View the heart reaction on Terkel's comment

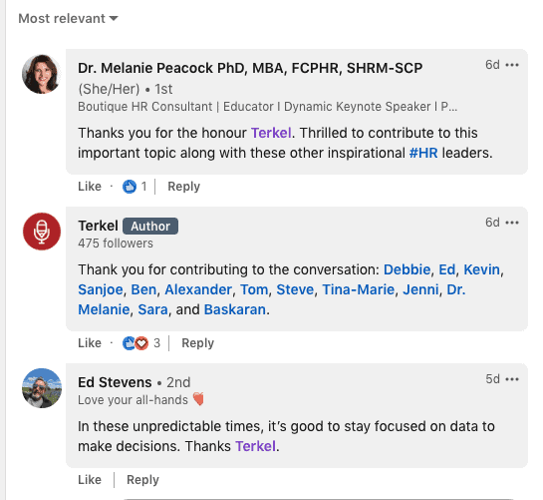tap(141, 343)
